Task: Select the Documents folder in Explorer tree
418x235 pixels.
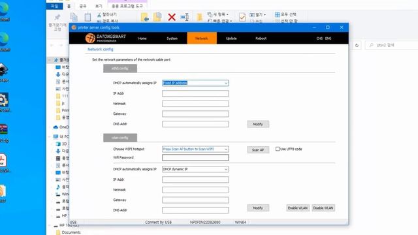Action: coord(68,232)
